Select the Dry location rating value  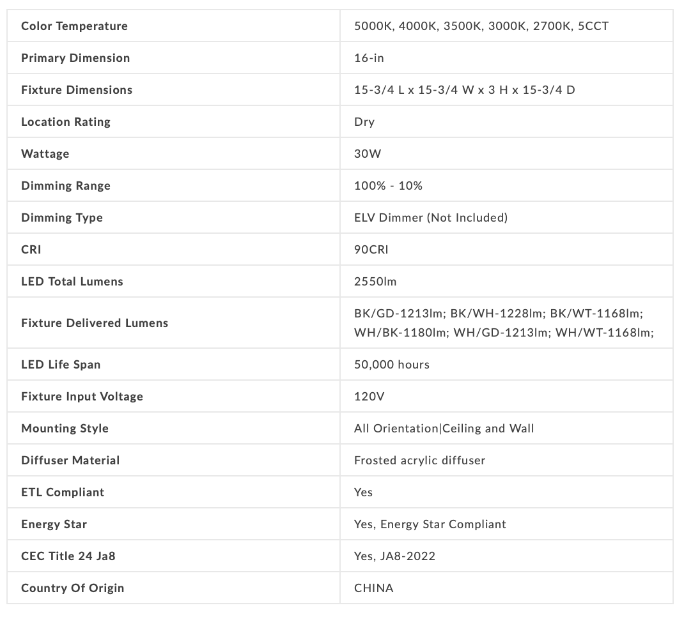[x=364, y=122]
